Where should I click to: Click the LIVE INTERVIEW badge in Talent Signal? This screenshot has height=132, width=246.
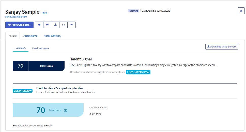click(138, 72)
